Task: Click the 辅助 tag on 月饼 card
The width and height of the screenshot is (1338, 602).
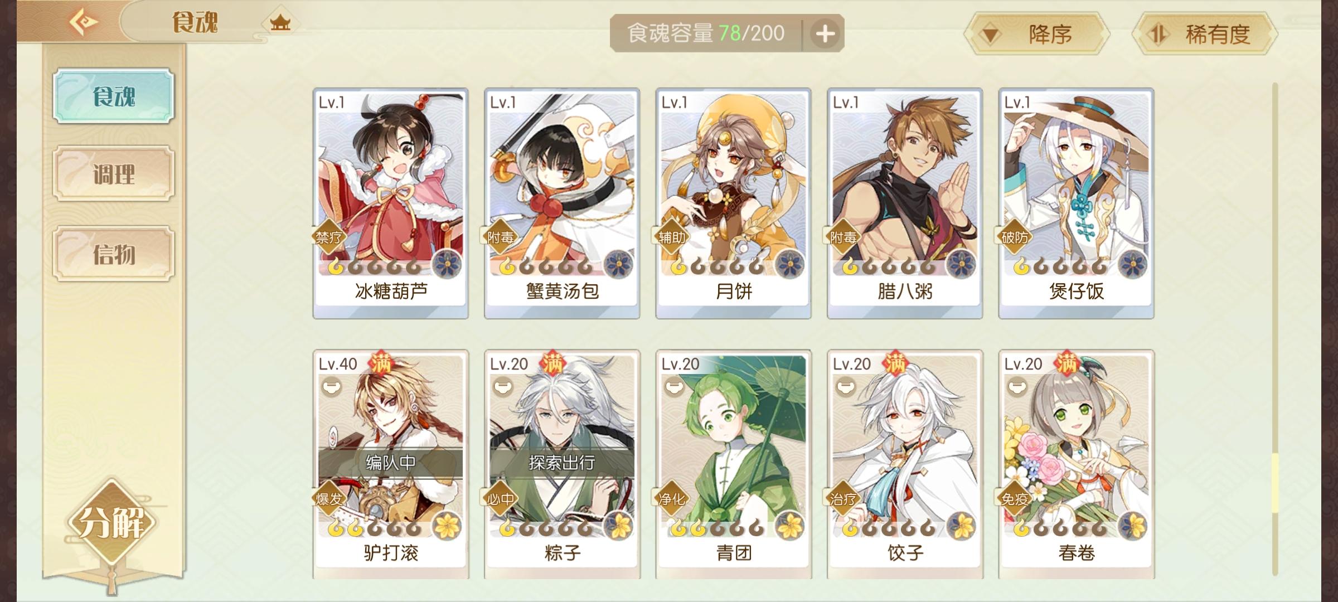Action: [x=671, y=238]
